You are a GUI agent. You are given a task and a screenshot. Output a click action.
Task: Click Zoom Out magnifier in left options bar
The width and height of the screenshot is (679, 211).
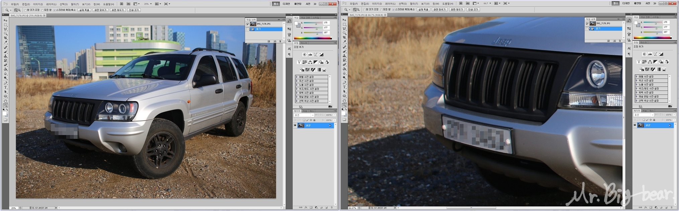[19, 10]
